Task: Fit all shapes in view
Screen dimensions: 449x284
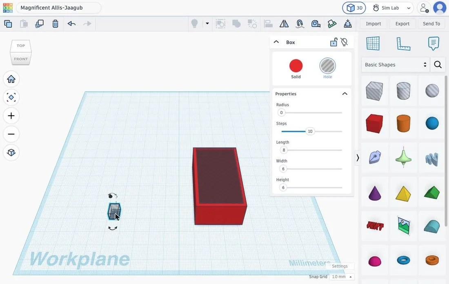Action: point(11,97)
